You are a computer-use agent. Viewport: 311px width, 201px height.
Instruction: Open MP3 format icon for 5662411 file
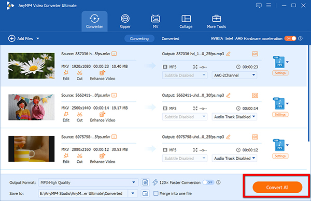[279, 103]
